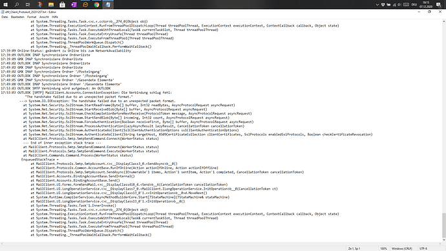Click the line '17:49:02 GMX IMAP Synchronisiere Ordner /Posteingang'
Viewport: 446px width, 251px height.
coord(51,72)
